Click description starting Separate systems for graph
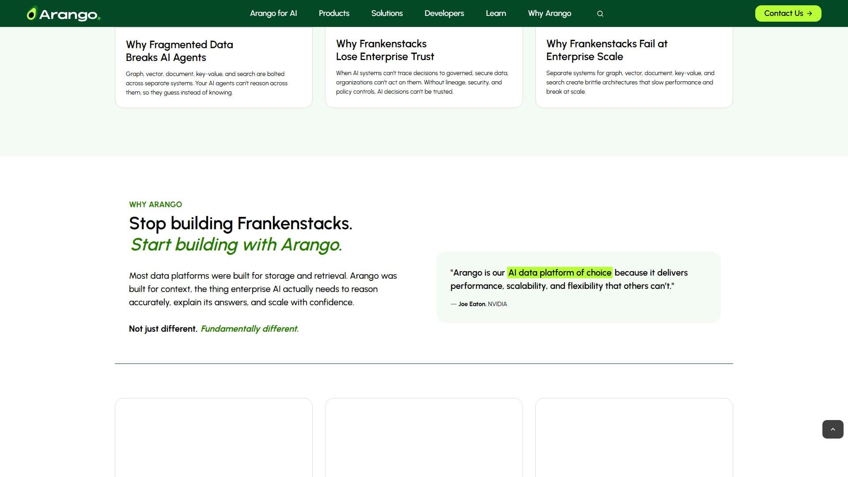Screen dimensions: 848x477 coord(630,82)
